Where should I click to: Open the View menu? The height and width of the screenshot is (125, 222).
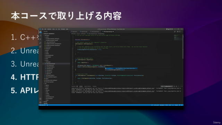click(53, 29)
